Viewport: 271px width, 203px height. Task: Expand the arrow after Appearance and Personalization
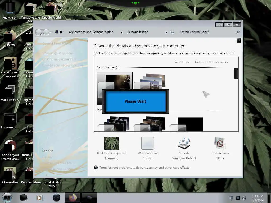121,32
